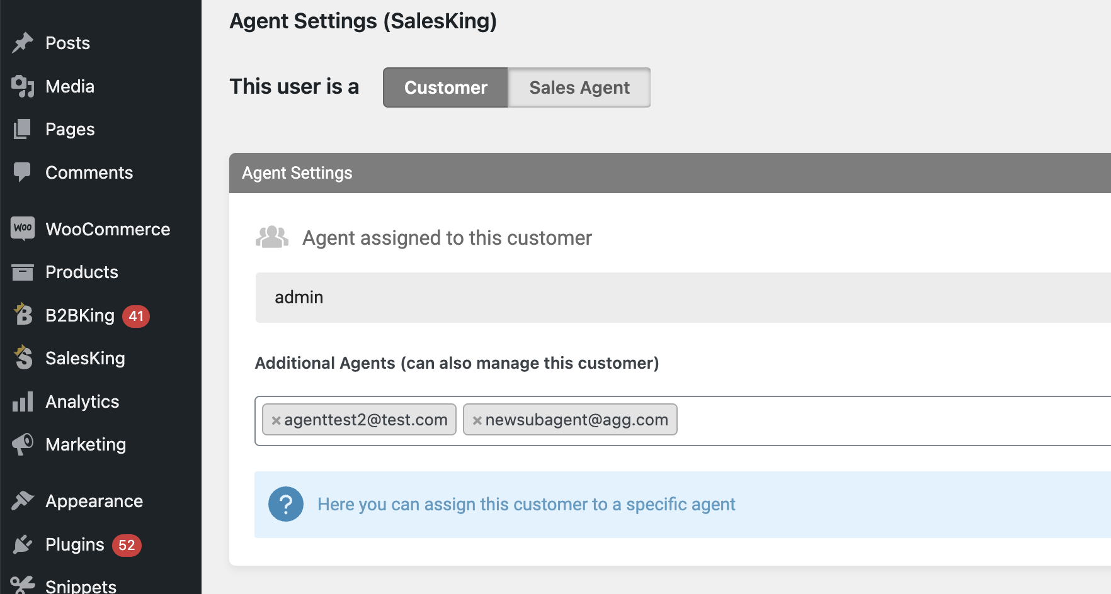Click the group of people agent icon
Viewport: 1111px width, 594px height.
click(x=272, y=237)
